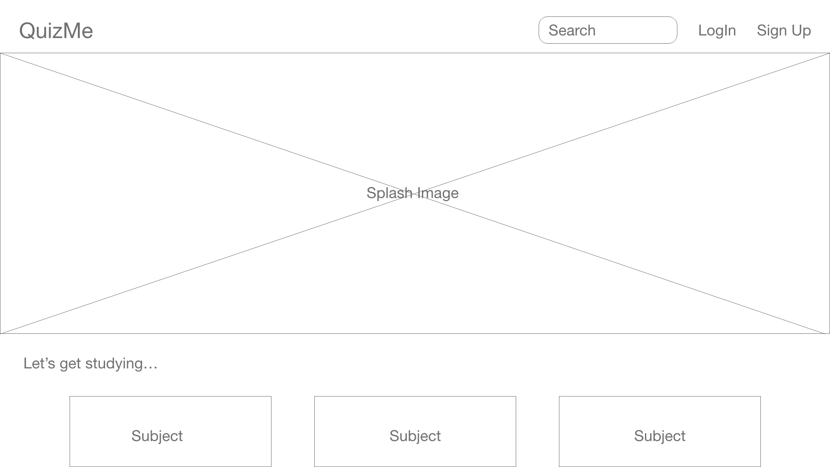Image resolution: width=830 pixels, height=467 pixels.
Task: Click the LogIn option in the navigation bar
Action: pos(716,30)
